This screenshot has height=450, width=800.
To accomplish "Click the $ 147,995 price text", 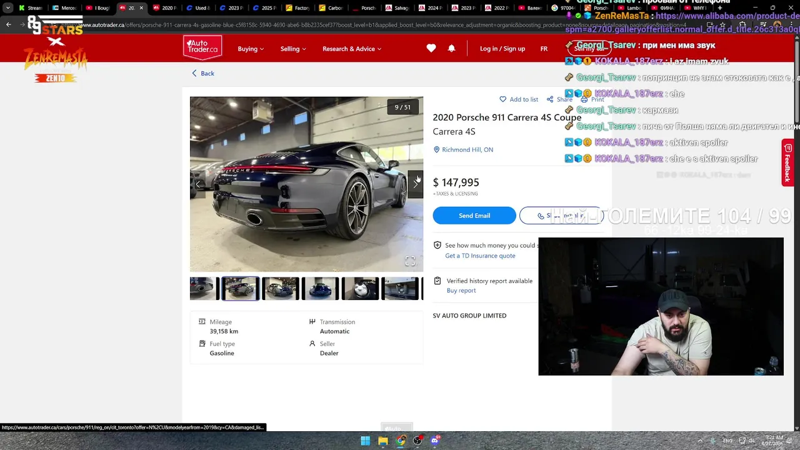I will (x=456, y=182).
